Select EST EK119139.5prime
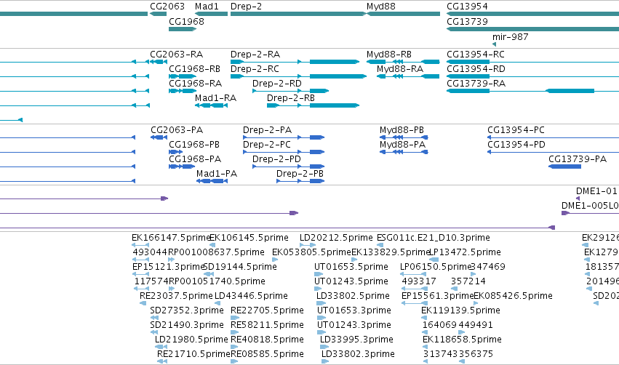Screen dimensions: 619x365 click(460, 310)
